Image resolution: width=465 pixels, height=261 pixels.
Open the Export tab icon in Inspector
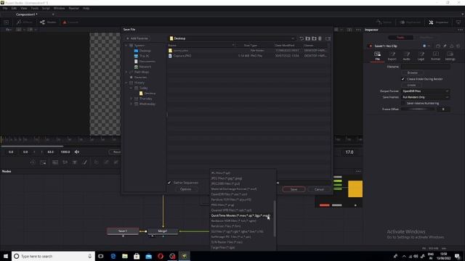[392, 56]
